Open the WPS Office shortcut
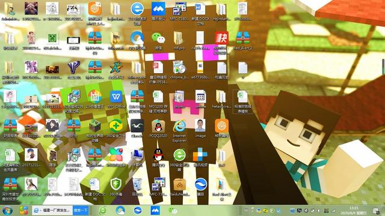The height and width of the screenshot is (216, 385). click(116, 97)
